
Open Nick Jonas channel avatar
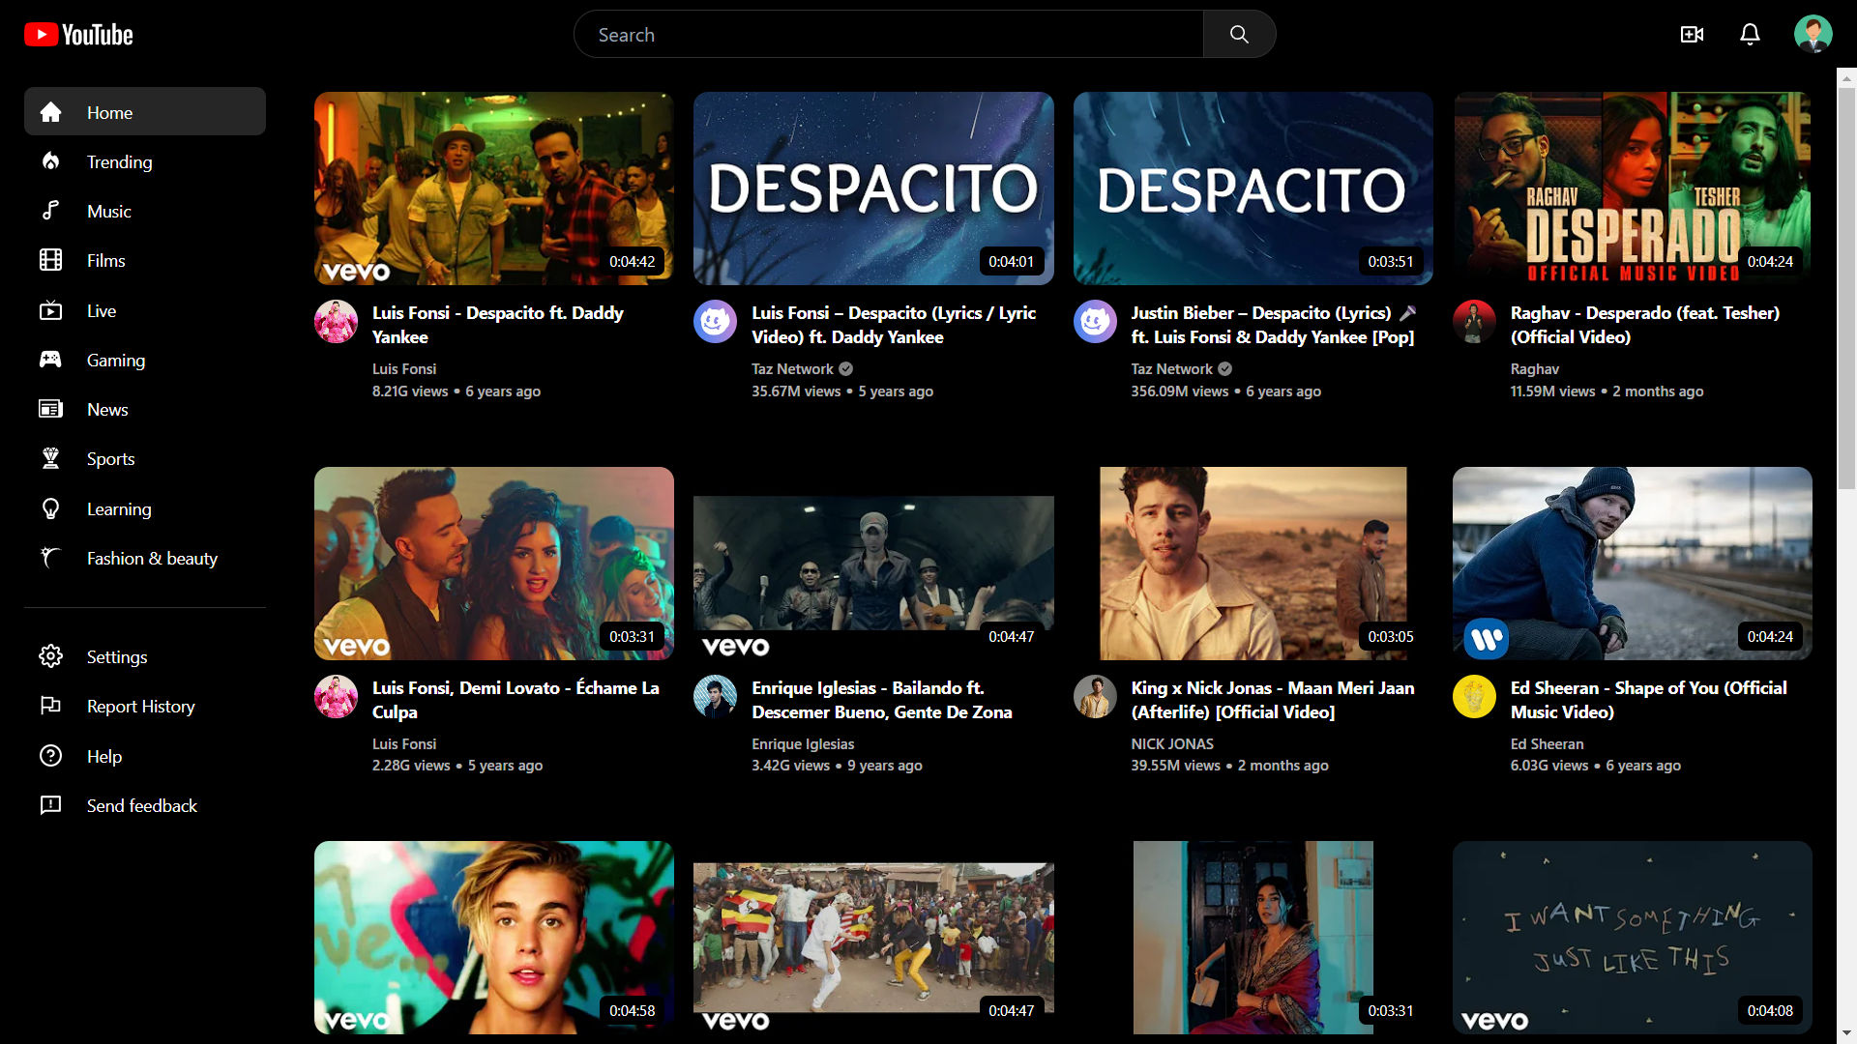1096,697
